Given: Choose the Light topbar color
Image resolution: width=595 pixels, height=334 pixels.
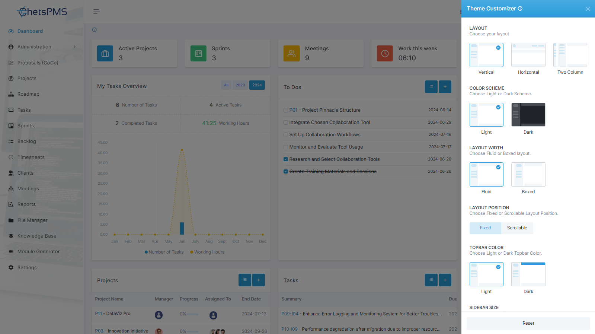Looking at the screenshot, I should point(486,274).
